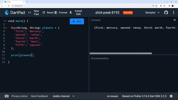Open the three-dot overflow menu
The height and width of the screenshot is (100, 178).
[x=174, y=12]
